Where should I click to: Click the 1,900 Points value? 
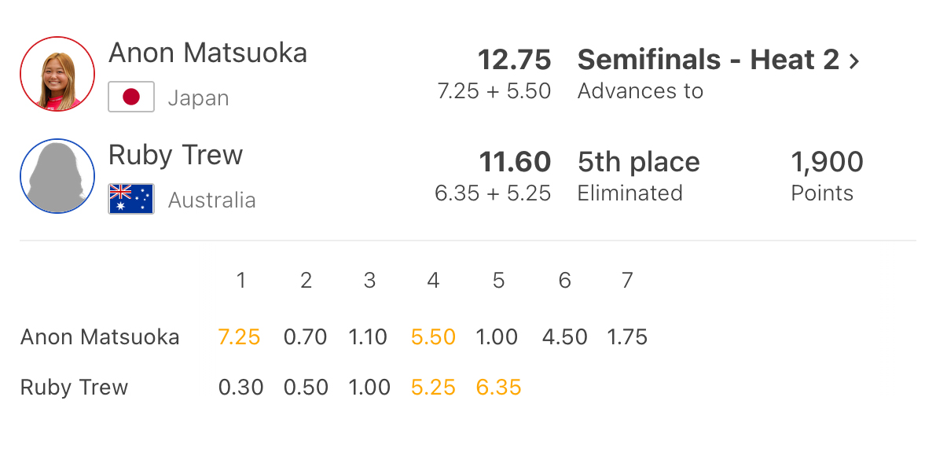[827, 163]
